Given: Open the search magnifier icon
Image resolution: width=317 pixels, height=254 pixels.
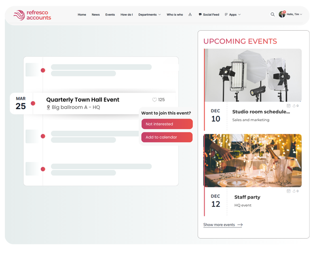Looking at the screenshot, I should coord(273,14).
